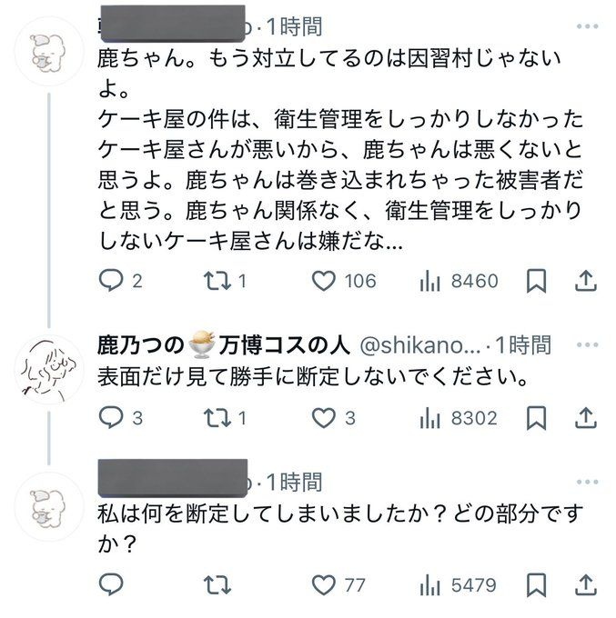Screen dimensions: 616x618
Task: Retweet 鹿乃つの's tweet
Action: [x=217, y=417]
